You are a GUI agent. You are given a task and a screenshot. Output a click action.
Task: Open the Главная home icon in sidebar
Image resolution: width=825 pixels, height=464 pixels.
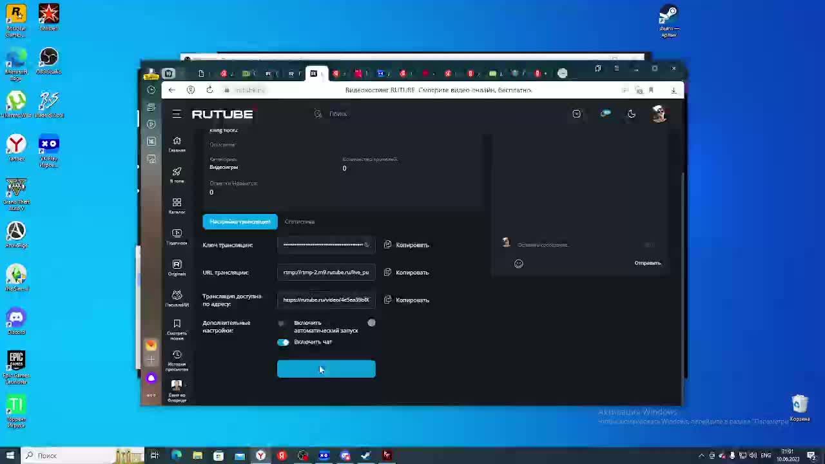[x=177, y=144]
